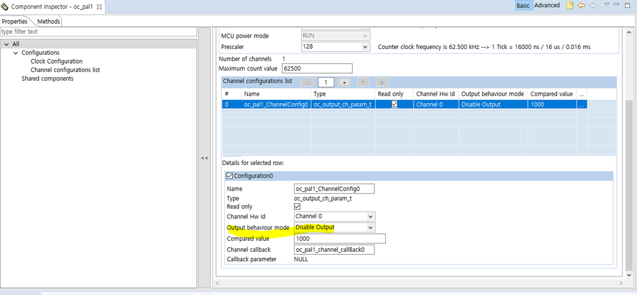Move channel row up with ^ button

(x=363, y=82)
